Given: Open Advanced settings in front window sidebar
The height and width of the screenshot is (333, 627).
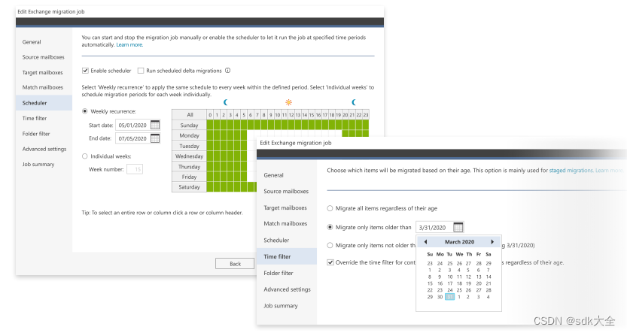Looking at the screenshot, I should (x=287, y=289).
